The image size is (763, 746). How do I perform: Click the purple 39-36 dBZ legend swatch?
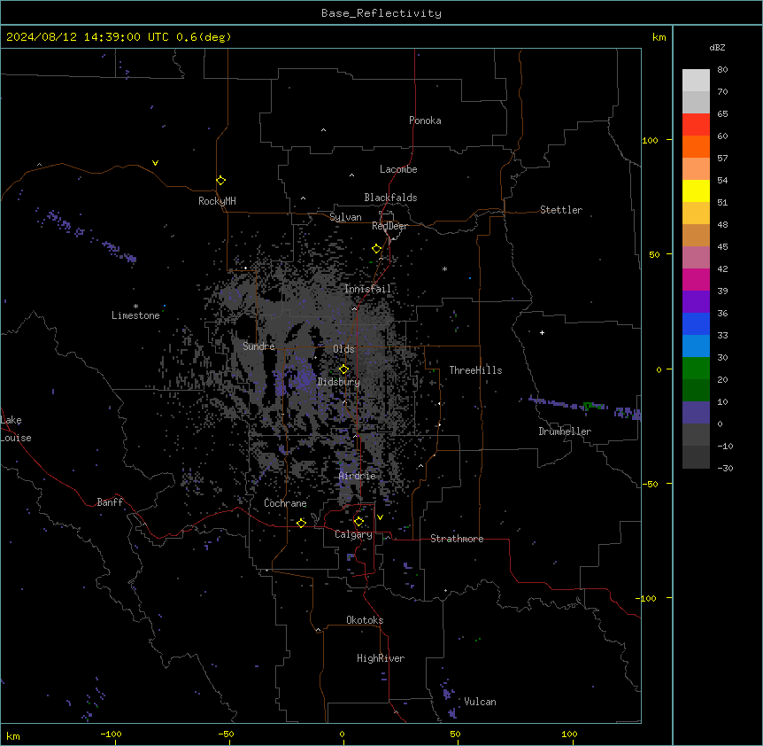click(696, 302)
